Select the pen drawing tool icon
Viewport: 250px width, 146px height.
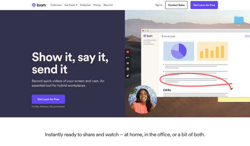coord(127,76)
